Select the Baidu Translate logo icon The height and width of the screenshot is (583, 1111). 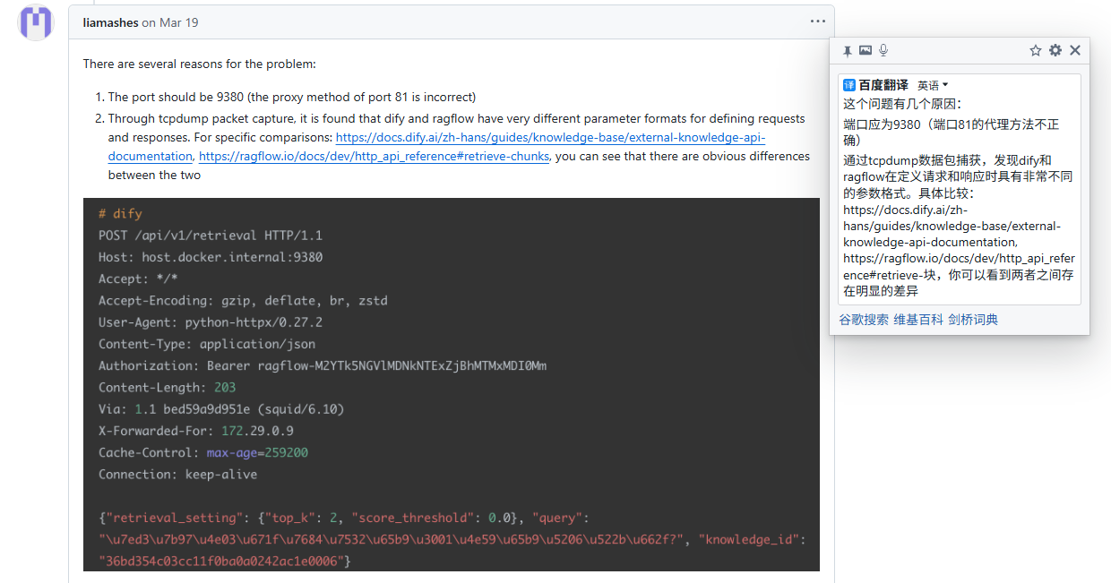click(850, 84)
